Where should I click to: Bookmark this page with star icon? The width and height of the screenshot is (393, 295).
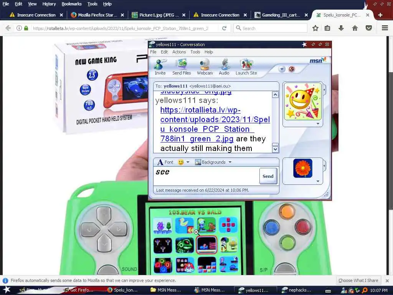click(x=315, y=28)
